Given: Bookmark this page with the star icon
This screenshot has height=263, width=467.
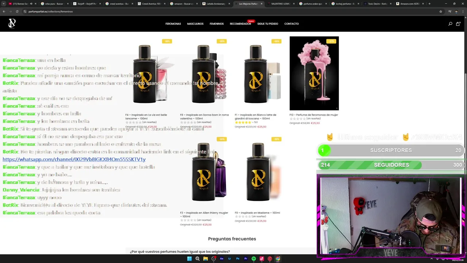Looking at the screenshot, I should click(441, 11).
